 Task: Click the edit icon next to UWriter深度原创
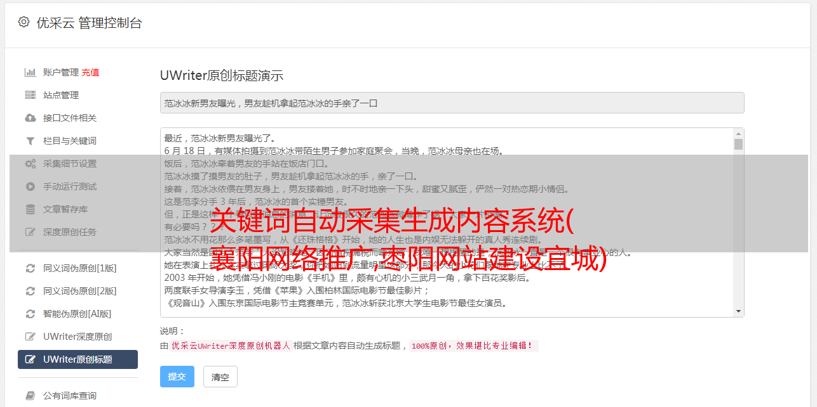(x=30, y=337)
